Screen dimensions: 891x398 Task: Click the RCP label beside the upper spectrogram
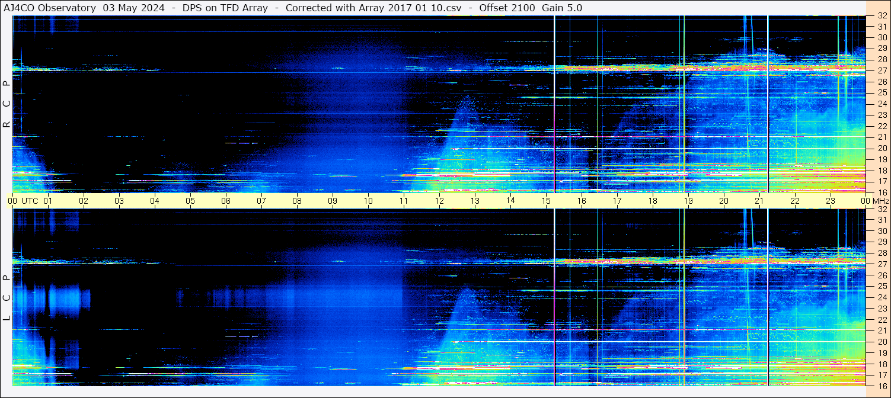7,104
